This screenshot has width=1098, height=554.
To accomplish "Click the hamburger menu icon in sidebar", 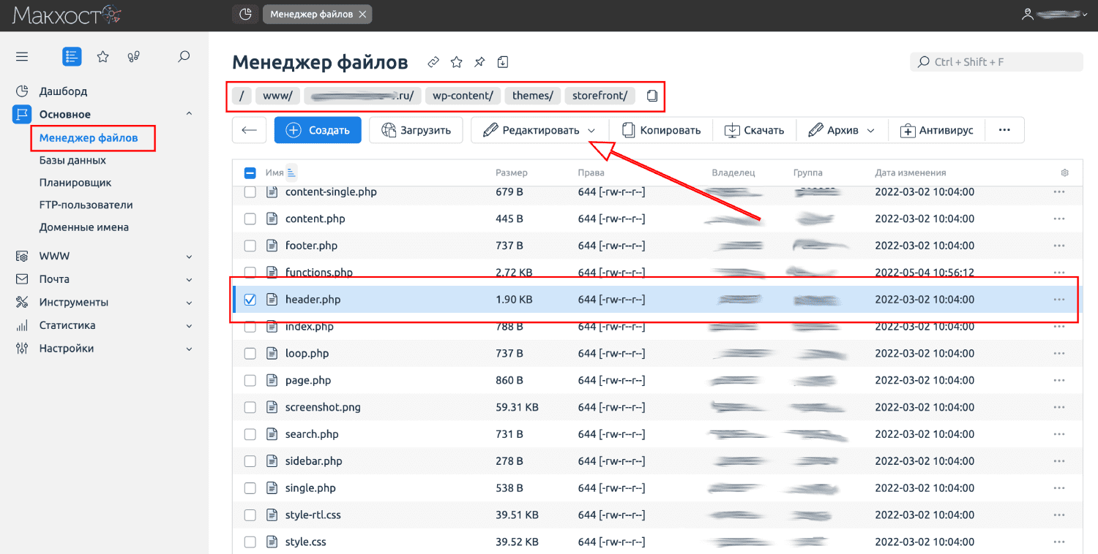I will (x=22, y=56).
